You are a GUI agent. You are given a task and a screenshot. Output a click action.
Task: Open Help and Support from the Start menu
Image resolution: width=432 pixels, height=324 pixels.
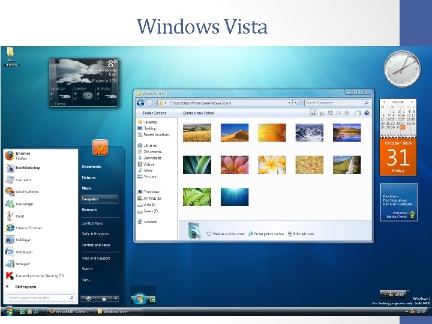pyautogui.click(x=96, y=258)
